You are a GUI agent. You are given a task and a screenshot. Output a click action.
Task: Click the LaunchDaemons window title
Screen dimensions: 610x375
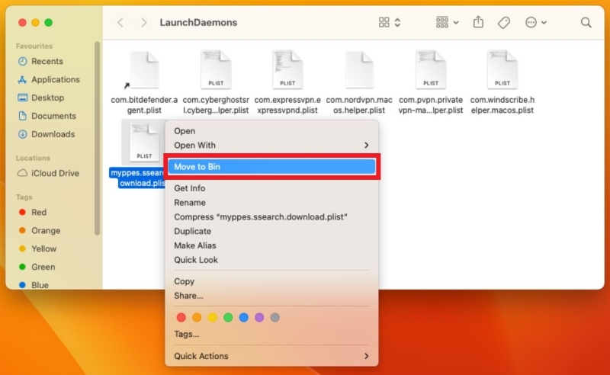(x=198, y=23)
